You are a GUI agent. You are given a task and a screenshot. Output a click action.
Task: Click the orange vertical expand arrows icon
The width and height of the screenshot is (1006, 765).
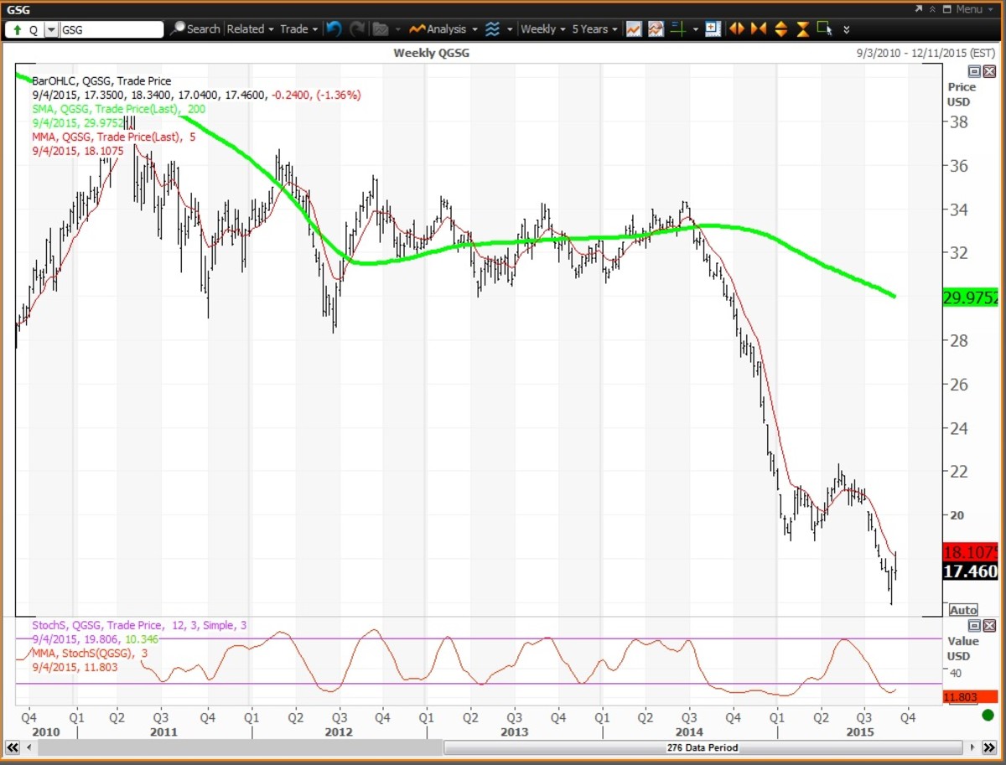pos(780,28)
